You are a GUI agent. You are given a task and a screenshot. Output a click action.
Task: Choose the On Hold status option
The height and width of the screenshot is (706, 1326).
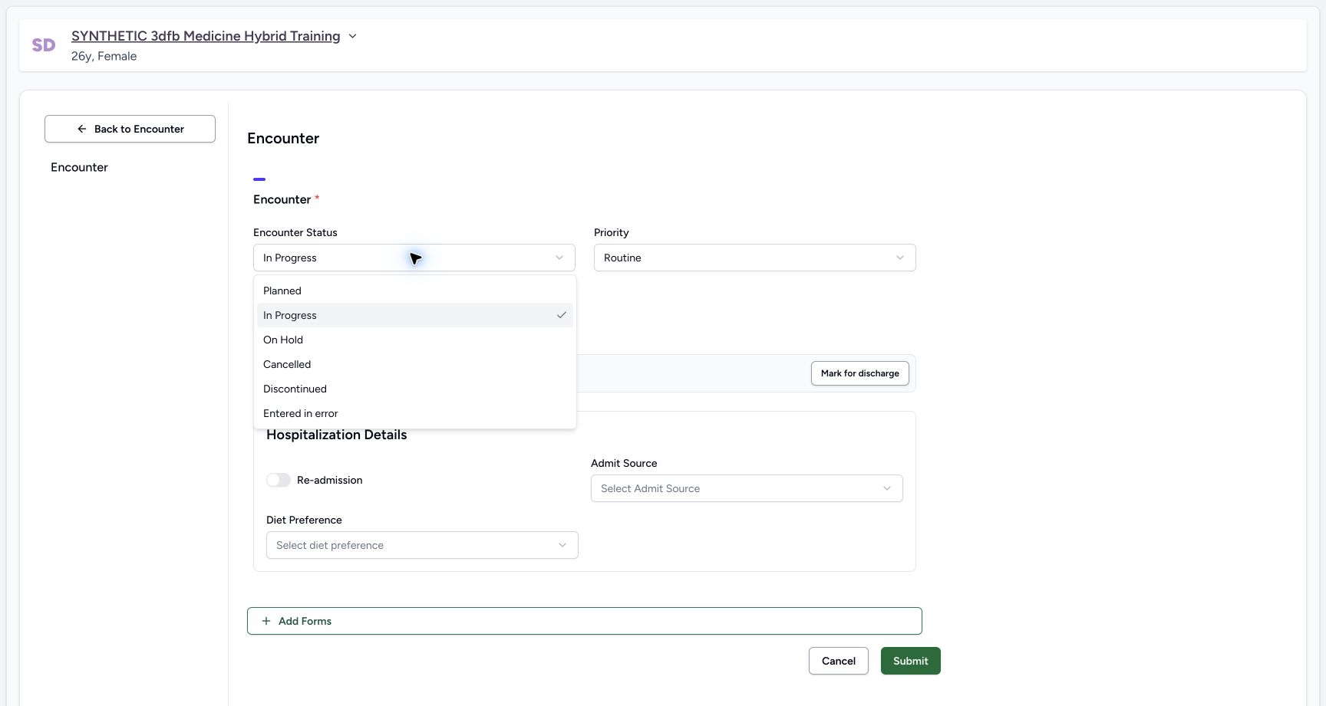(x=414, y=340)
